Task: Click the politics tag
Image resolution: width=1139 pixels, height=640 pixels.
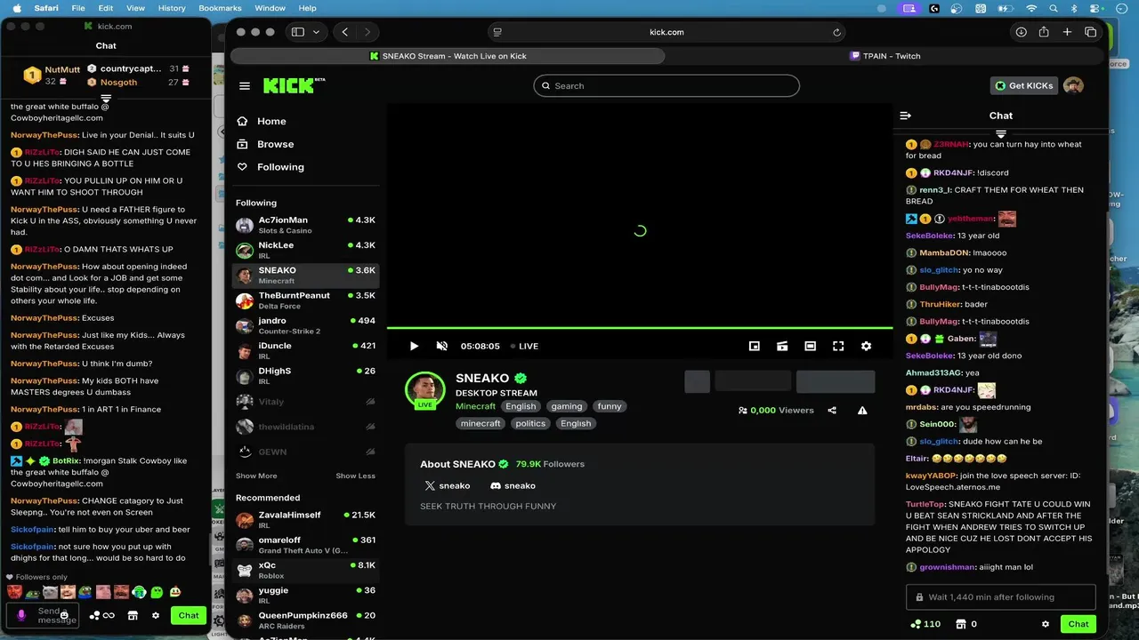Action: click(x=529, y=423)
